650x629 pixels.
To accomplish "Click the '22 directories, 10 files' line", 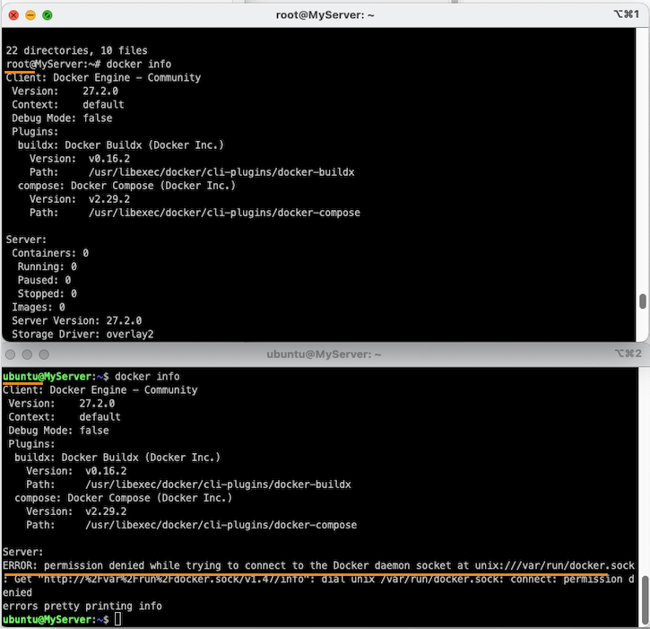I will [77, 50].
